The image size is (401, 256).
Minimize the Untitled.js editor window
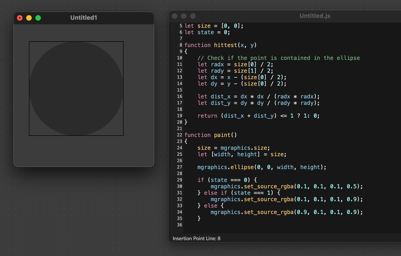point(184,16)
